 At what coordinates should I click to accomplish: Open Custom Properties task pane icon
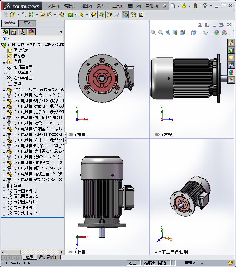(x=231, y=80)
